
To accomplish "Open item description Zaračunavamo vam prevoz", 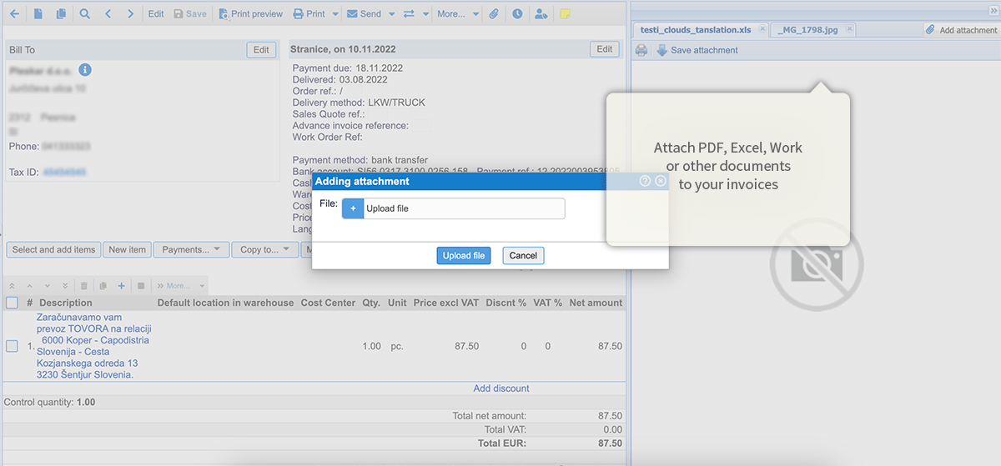I will (x=93, y=346).
